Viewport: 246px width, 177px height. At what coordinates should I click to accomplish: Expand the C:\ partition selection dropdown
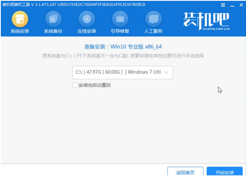tap(122, 72)
